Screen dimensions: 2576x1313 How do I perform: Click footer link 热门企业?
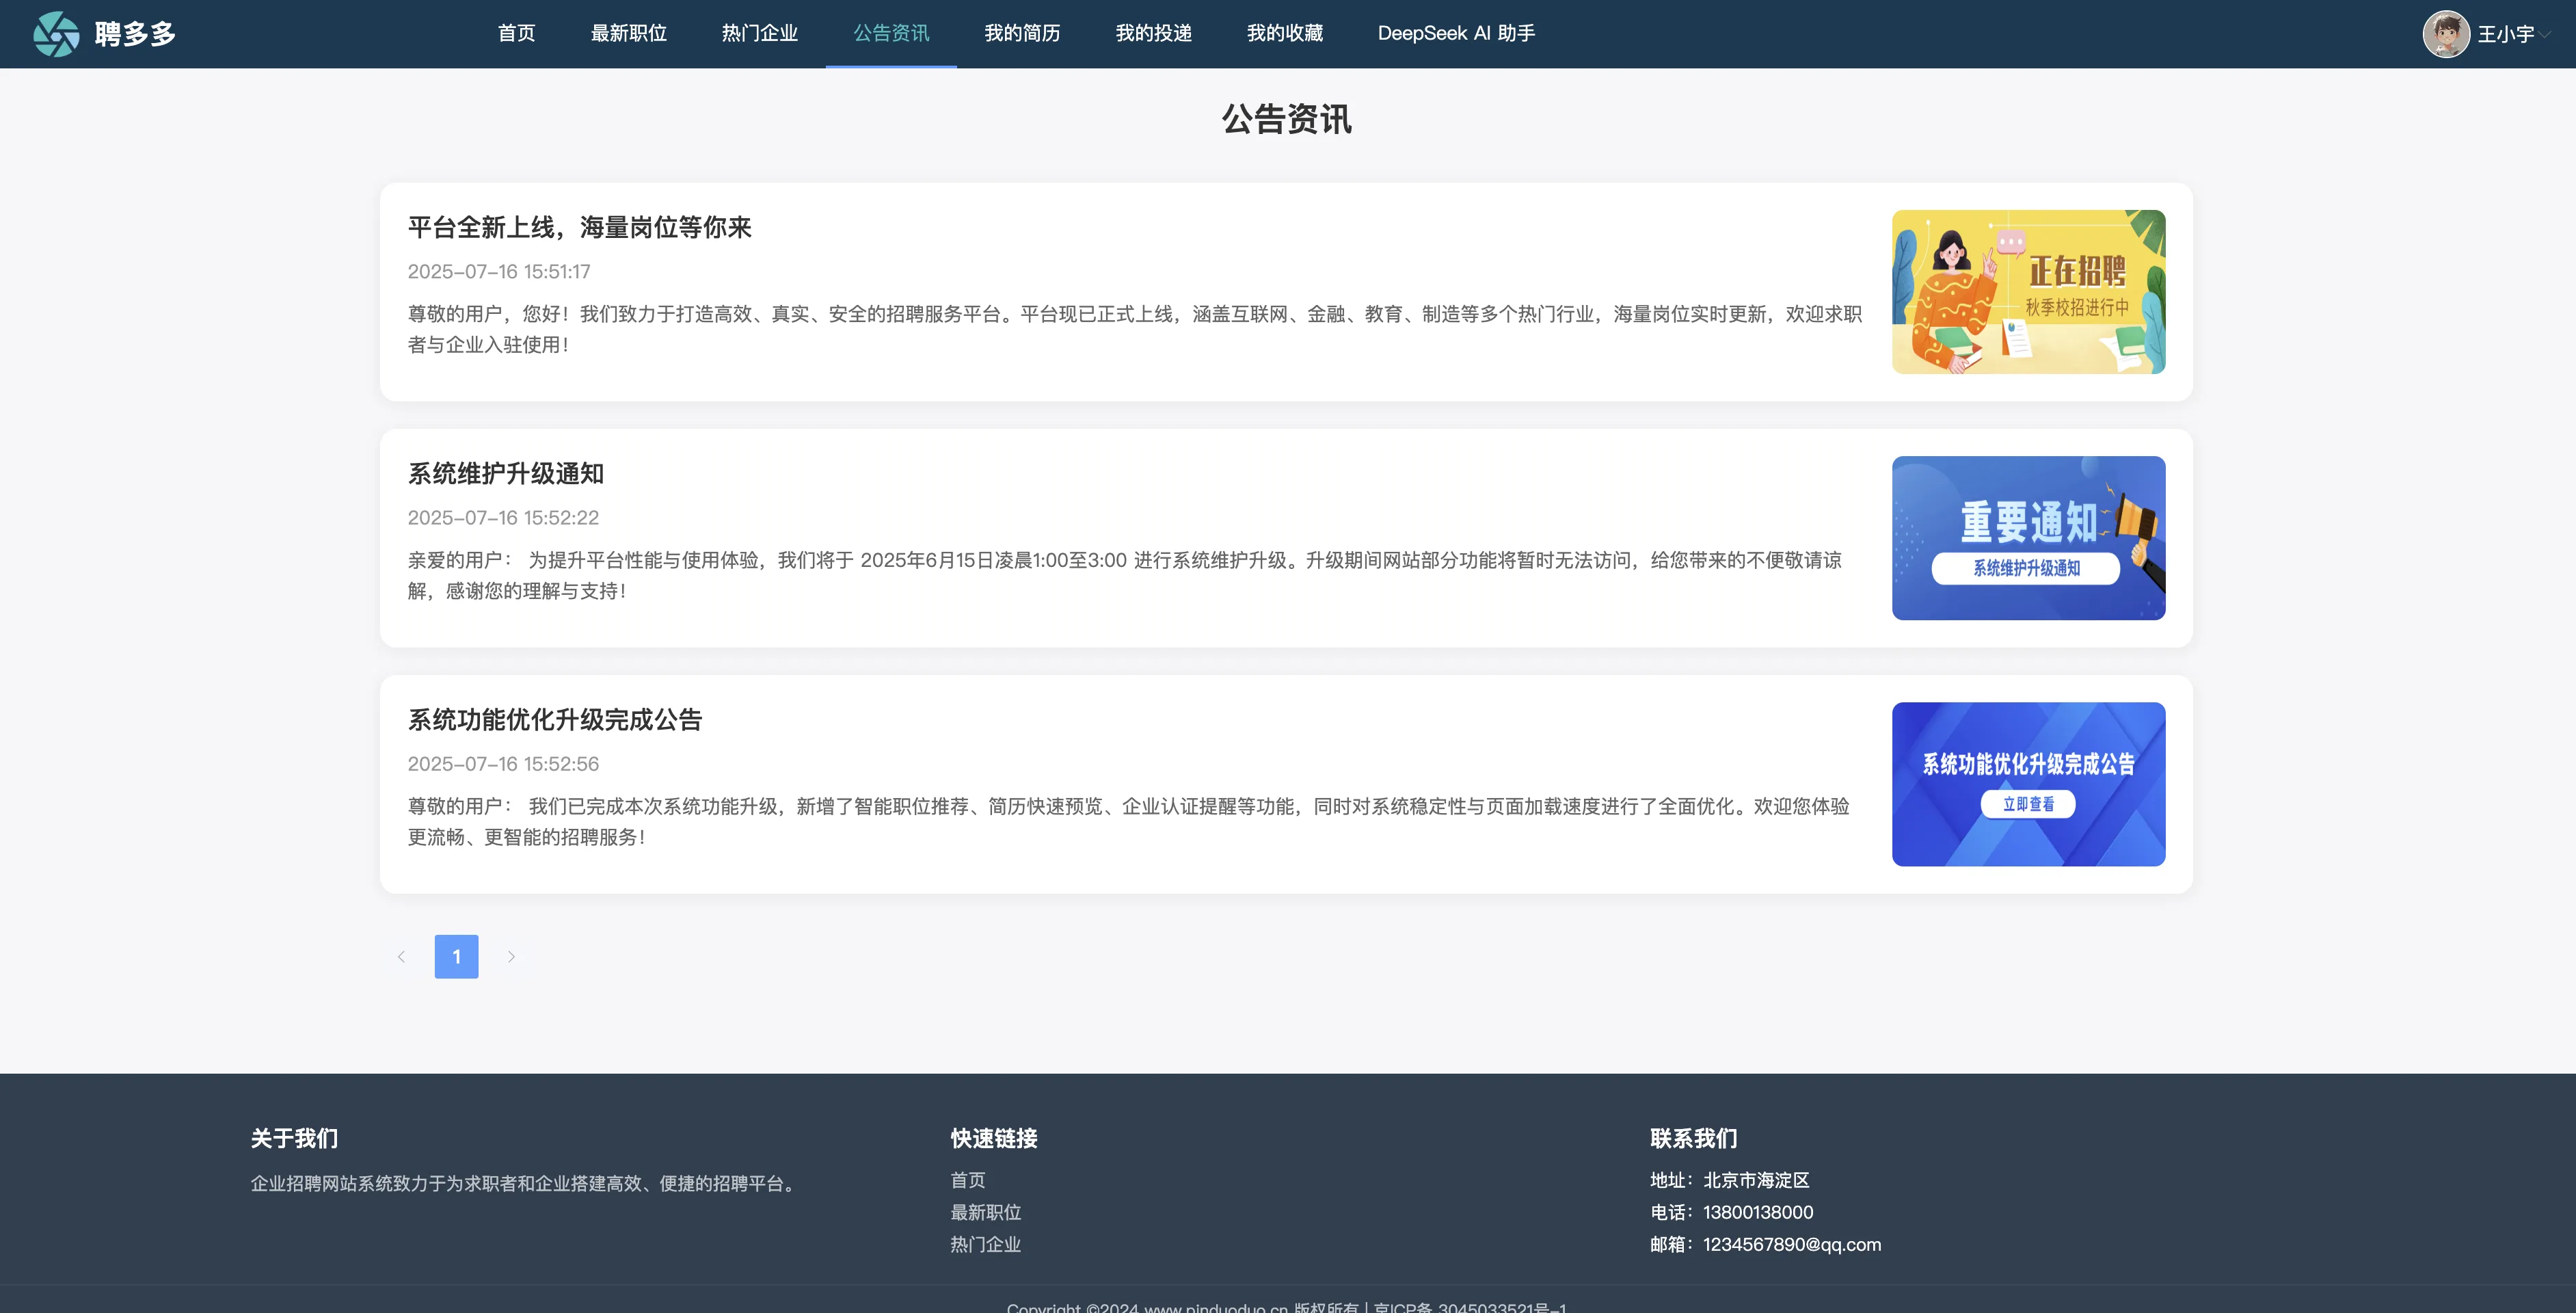(985, 1244)
